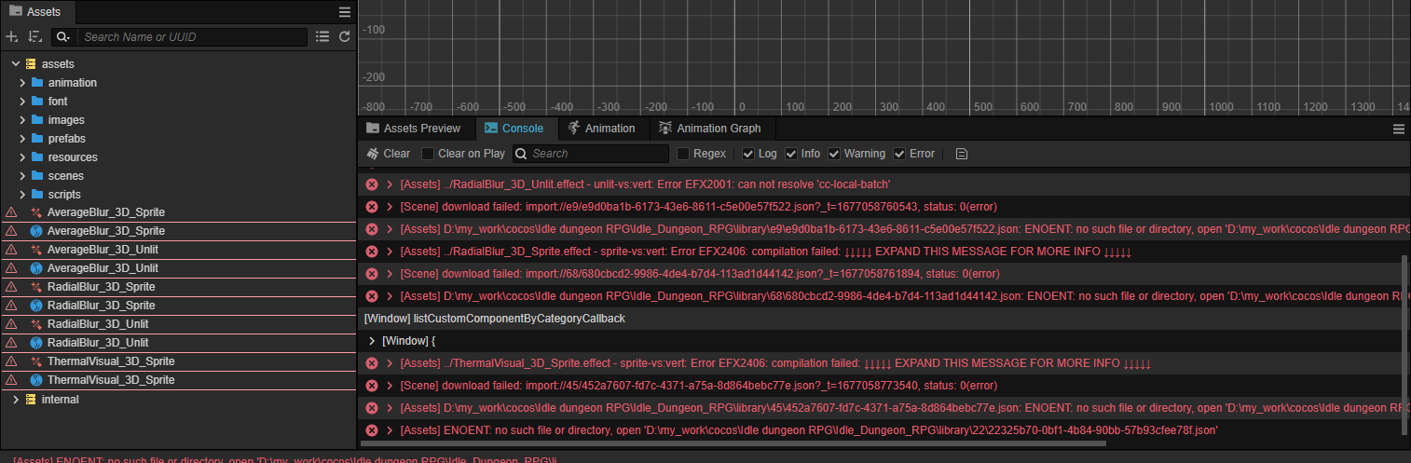Focus the console Search field
This screenshot has width=1411, height=463.
point(596,154)
